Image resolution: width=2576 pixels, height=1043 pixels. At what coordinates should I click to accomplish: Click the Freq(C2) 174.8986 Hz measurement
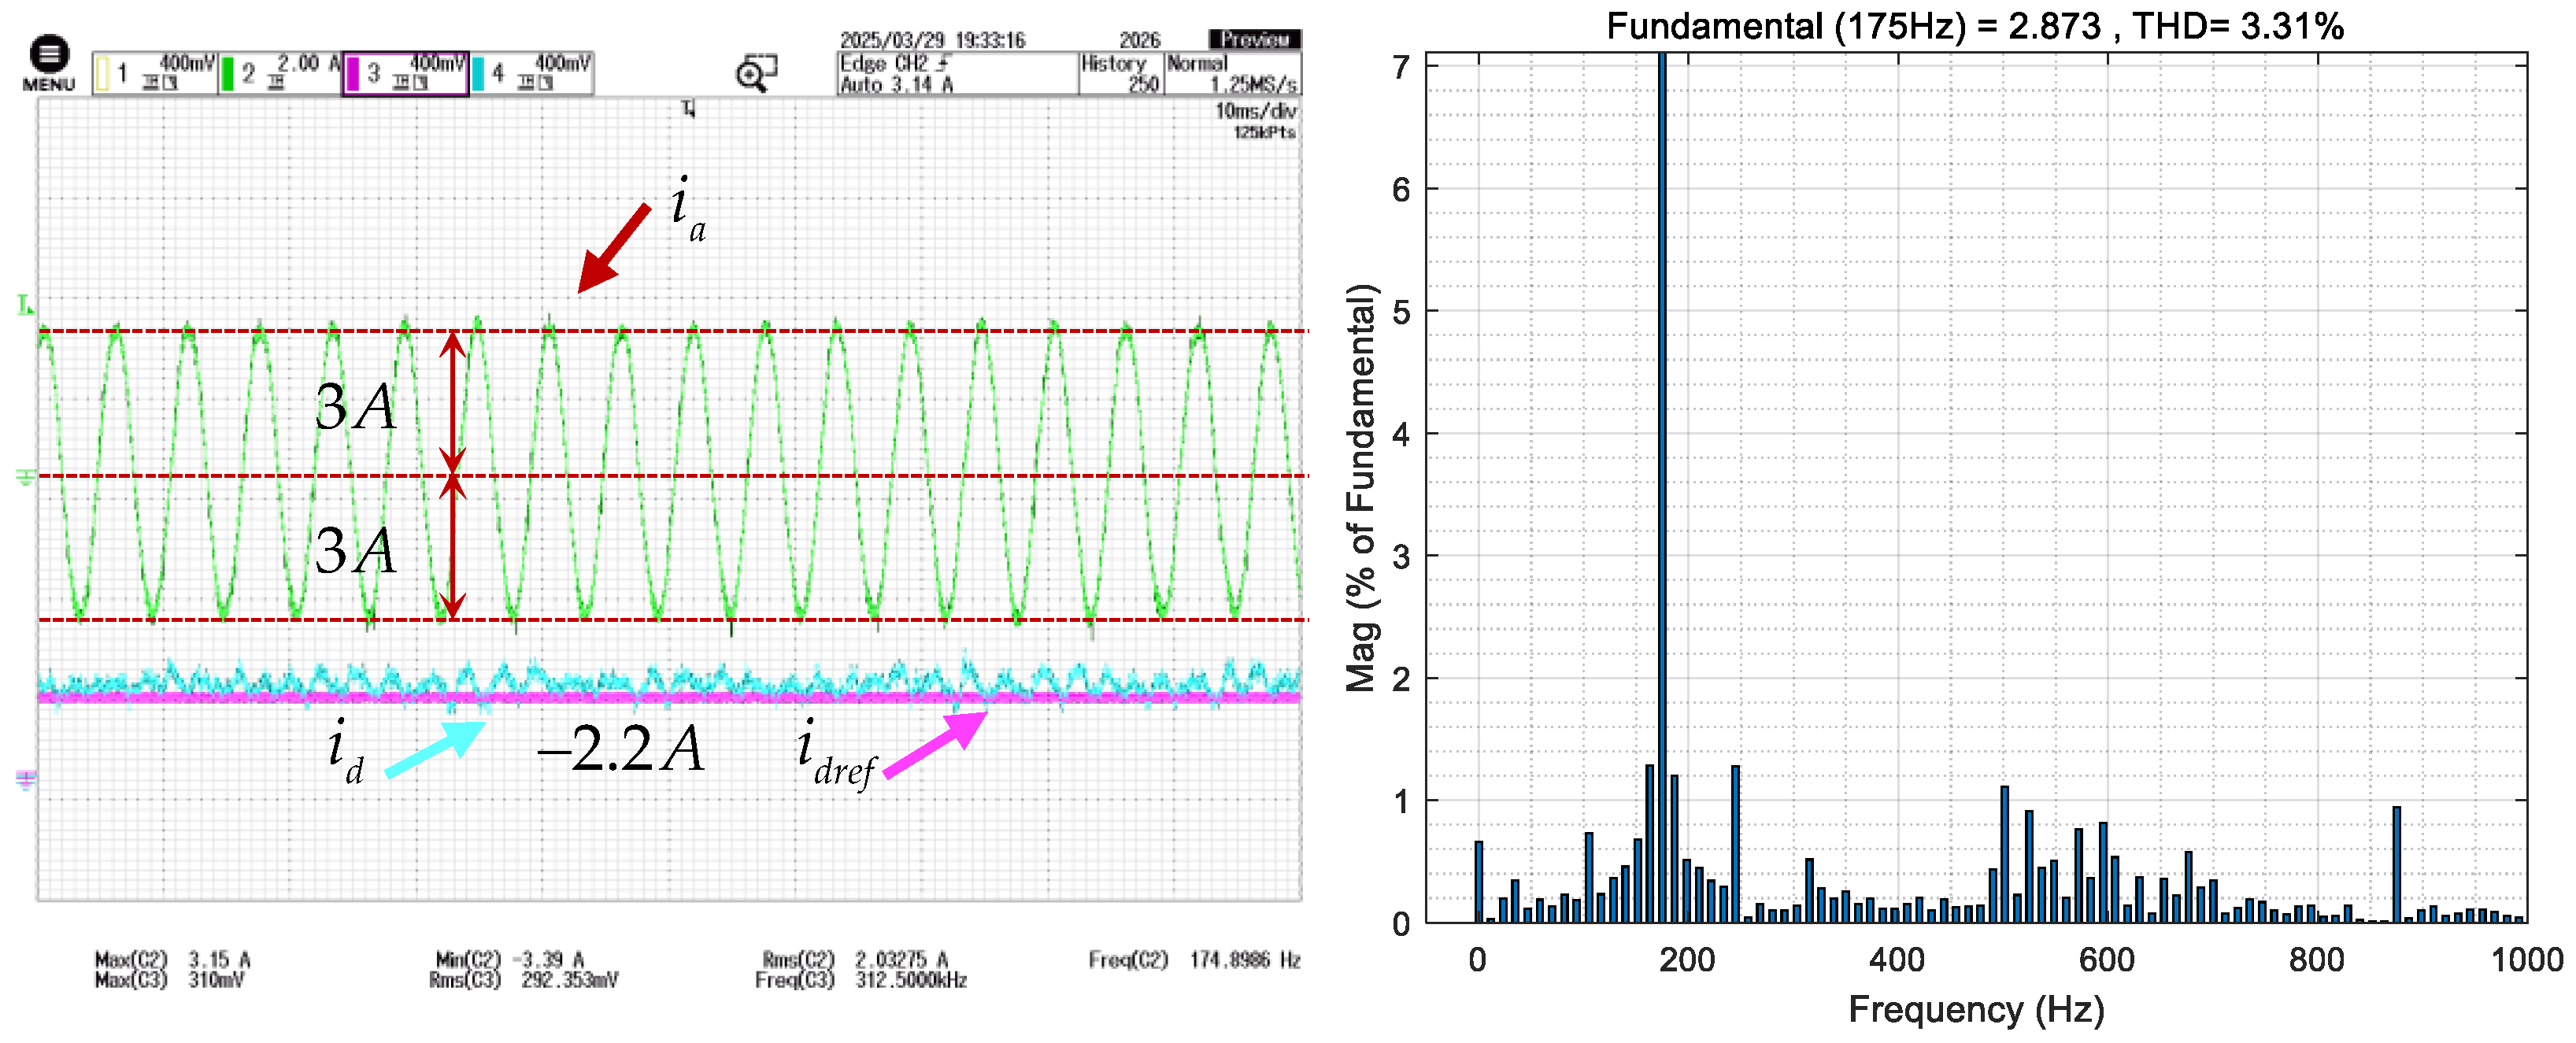pyautogui.click(x=1195, y=959)
